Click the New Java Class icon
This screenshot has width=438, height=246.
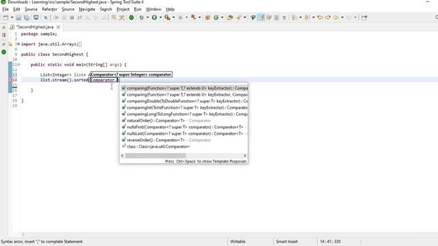coord(216,18)
